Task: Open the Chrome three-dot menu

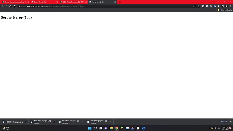Action: 231,6
